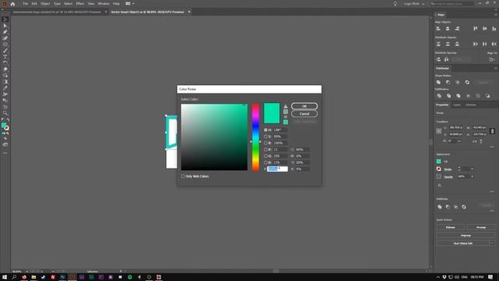Open the Align panel options menu
Viewport: 499px width, 281px height.
click(496, 15)
